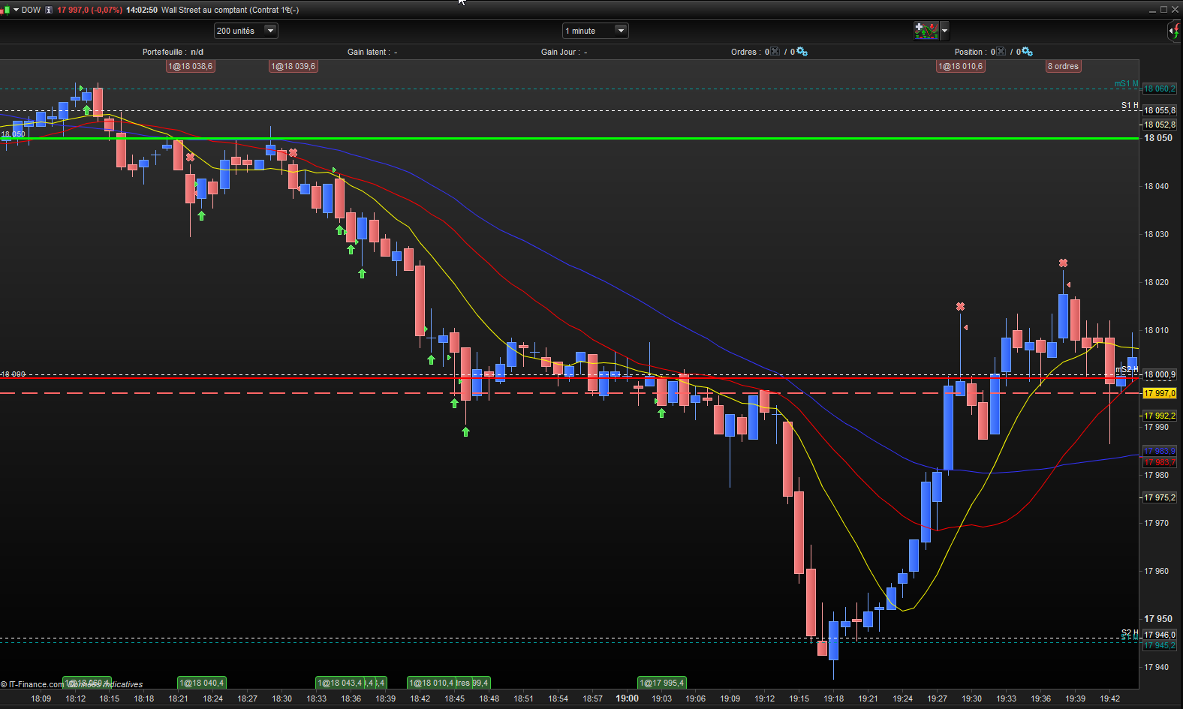Expand the arrow next to indicator icon
Viewport: 1183px width, 709px height.
pyautogui.click(x=945, y=31)
